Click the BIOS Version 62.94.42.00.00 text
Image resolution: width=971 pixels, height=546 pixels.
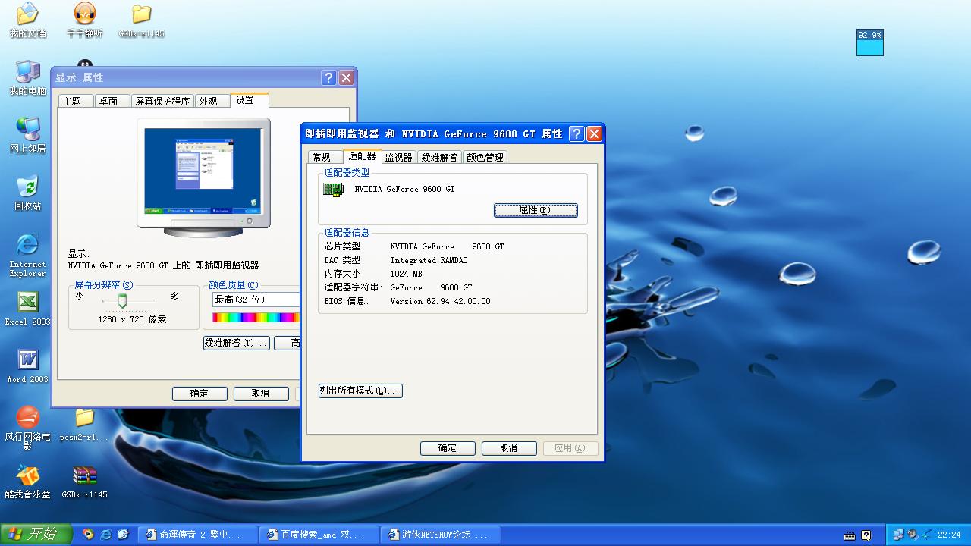440,301
